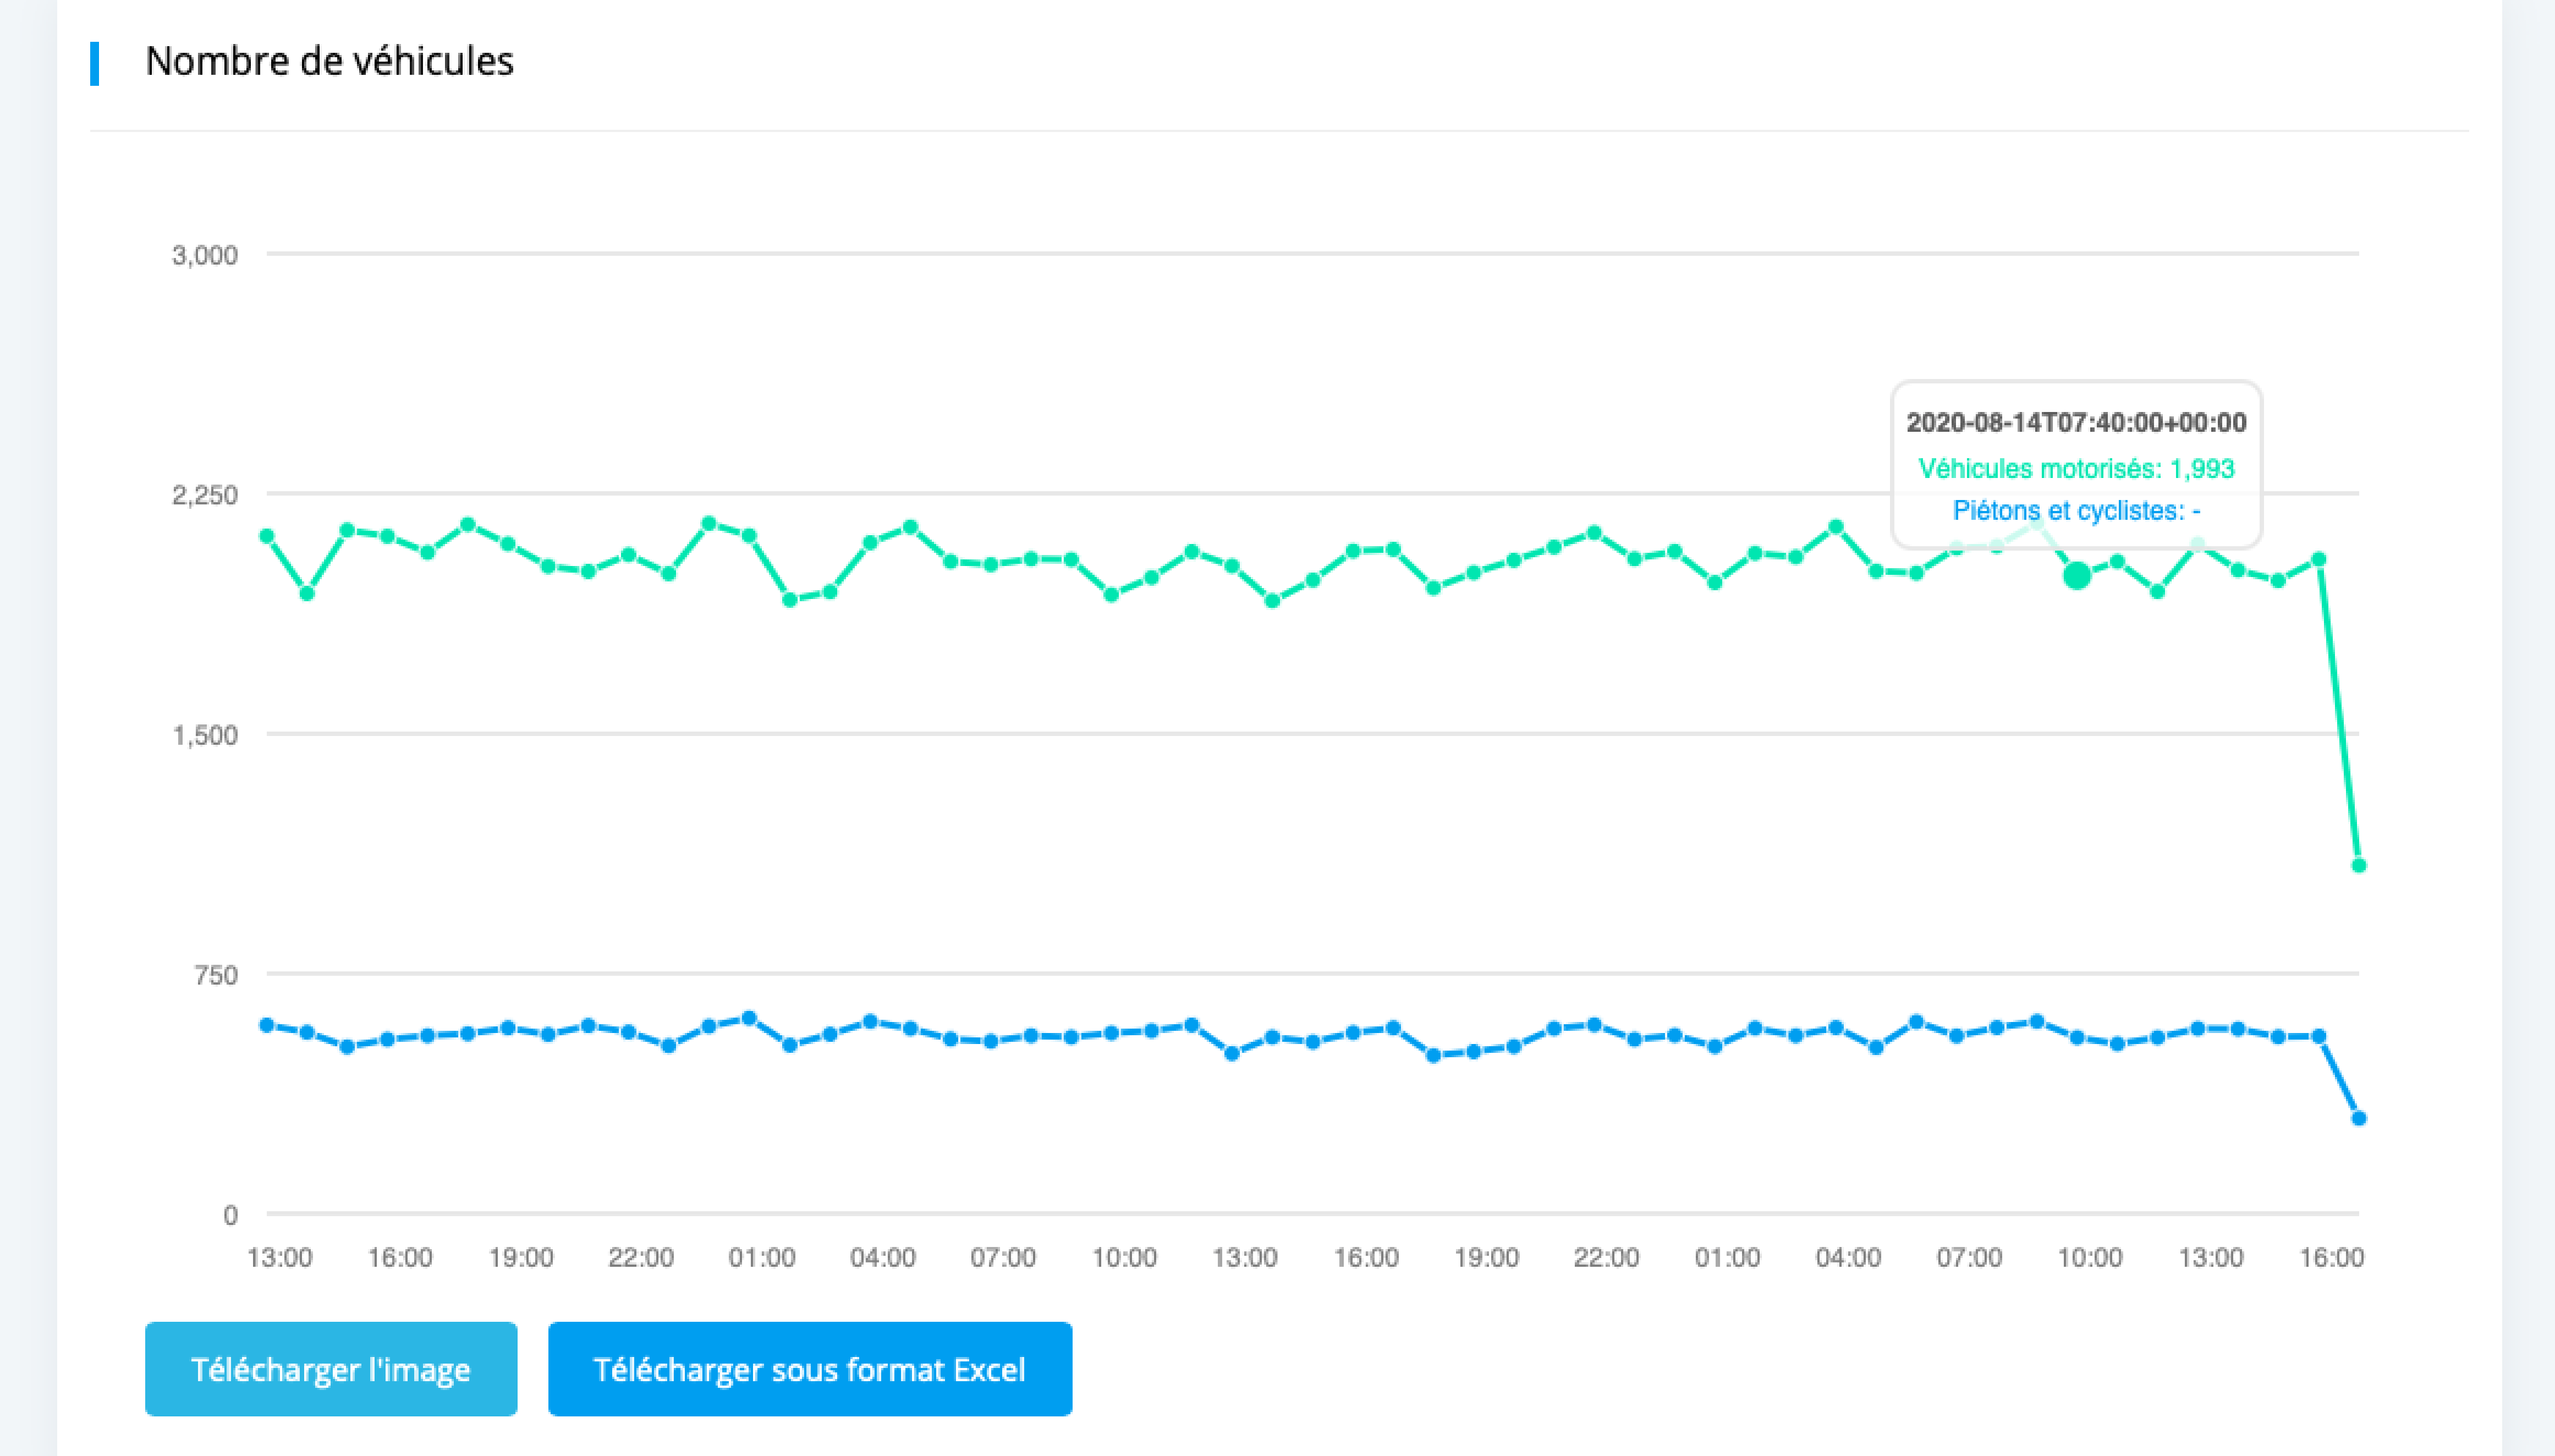Click the last blue data point after the drop

[x=2359, y=1118]
